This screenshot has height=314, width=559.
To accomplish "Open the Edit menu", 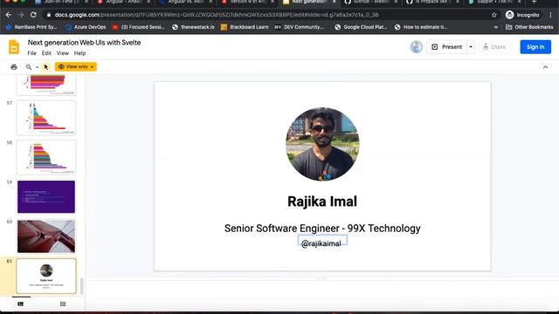I will [x=46, y=53].
